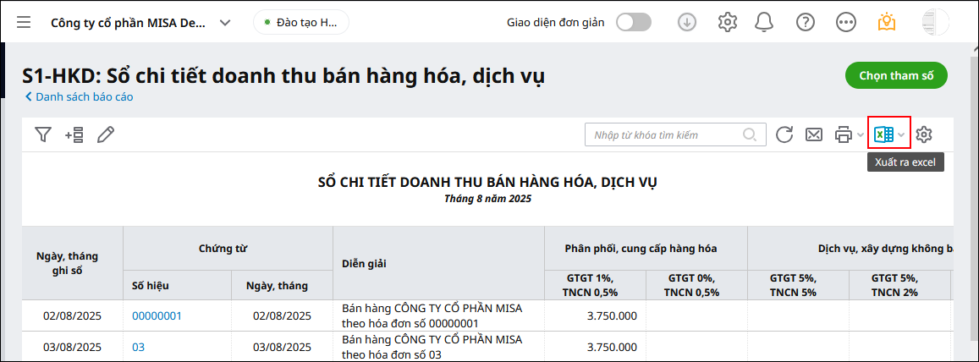Export report to Excel
The image size is (979, 362).
coord(883,134)
